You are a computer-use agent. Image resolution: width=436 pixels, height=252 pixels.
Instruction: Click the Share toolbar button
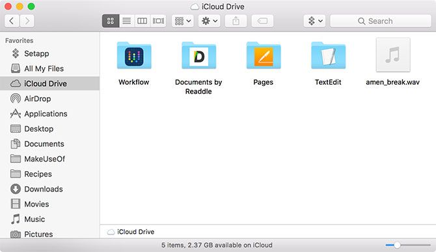236,21
